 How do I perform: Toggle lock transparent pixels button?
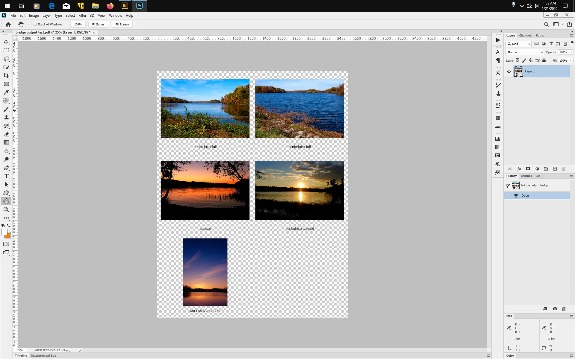(x=517, y=60)
